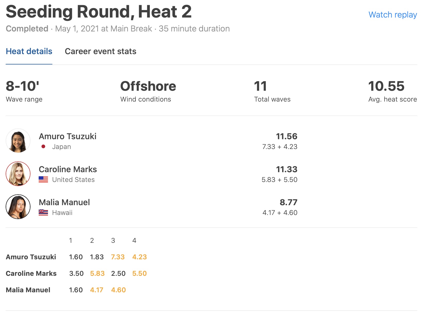Select Tsuzuki's highlighted 7.33 wave score
Screen dimensions: 424x316
coord(118,257)
